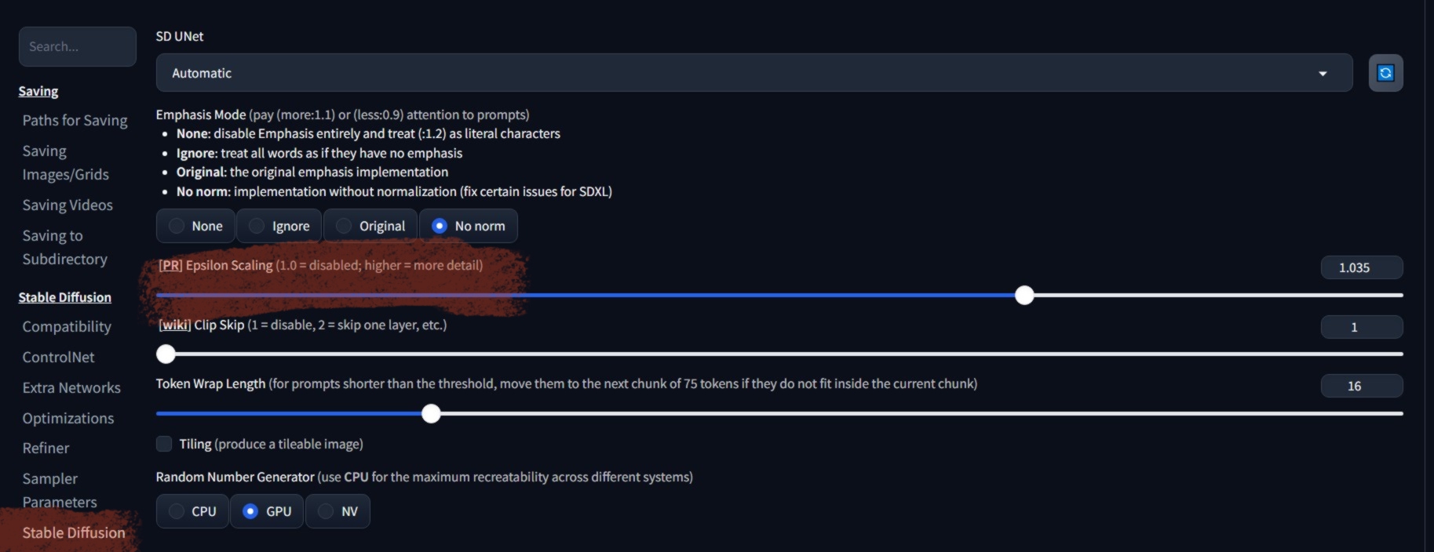1434x552 pixels.
Task: Enable the Tiling checkbox
Action: click(x=164, y=444)
